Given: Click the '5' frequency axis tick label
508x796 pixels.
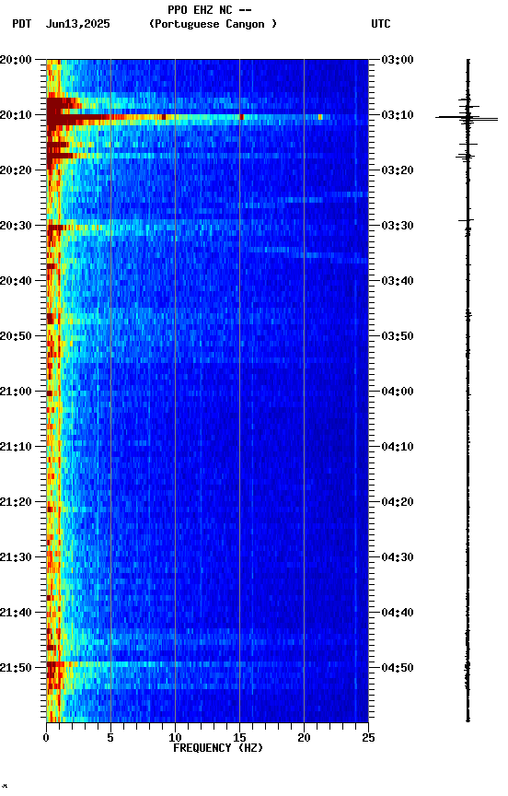Looking at the screenshot, I should coord(110,738).
